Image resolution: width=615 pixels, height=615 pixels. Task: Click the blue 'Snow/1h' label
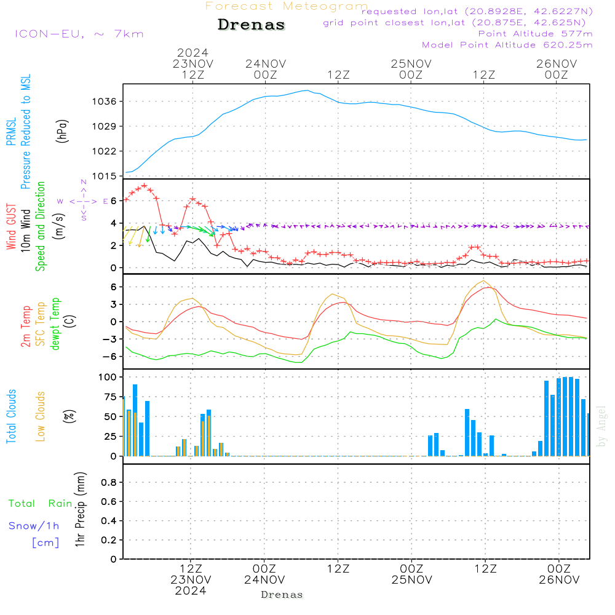[34, 526]
